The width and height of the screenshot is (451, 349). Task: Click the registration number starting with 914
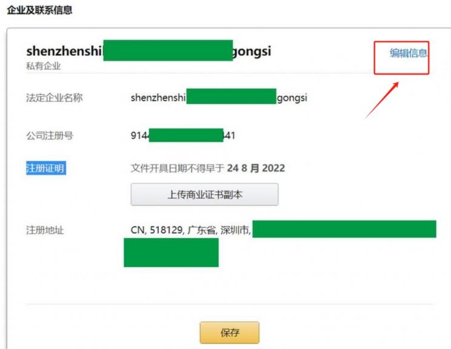coord(183,135)
